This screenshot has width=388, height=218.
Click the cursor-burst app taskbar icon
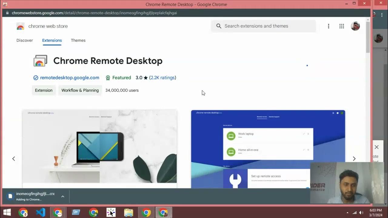tap(111, 213)
